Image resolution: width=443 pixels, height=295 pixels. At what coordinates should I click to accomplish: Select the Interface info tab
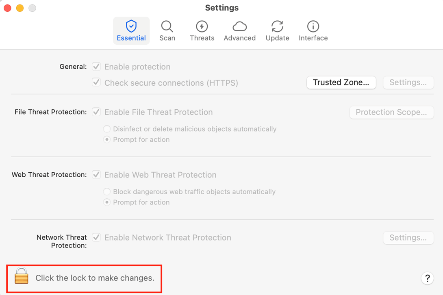pyautogui.click(x=313, y=31)
